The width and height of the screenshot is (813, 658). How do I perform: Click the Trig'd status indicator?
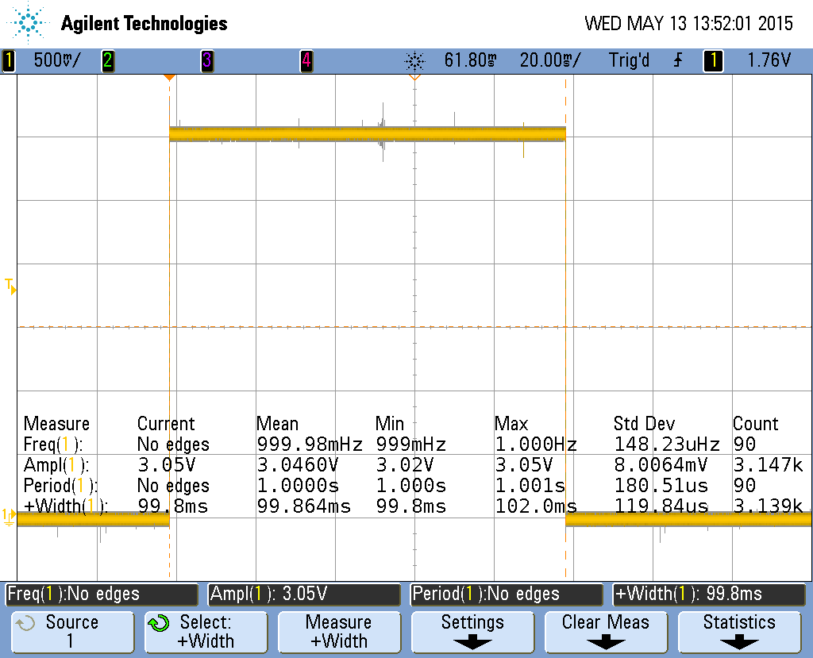tap(629, 60)
